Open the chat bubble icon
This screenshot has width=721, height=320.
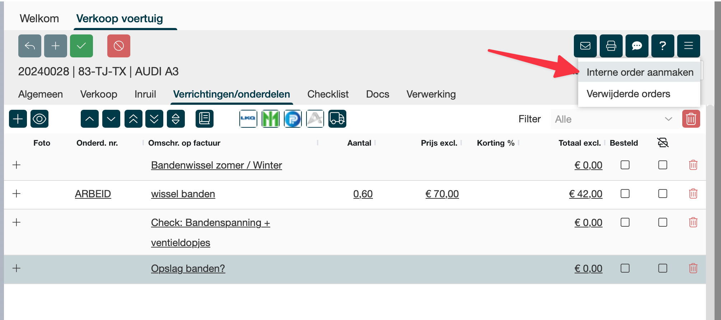click(637, 46)
